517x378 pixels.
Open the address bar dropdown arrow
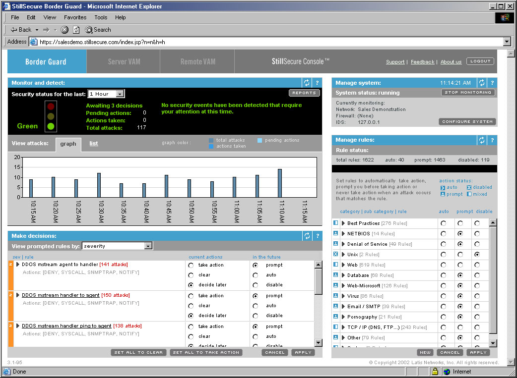click(507, 42)
